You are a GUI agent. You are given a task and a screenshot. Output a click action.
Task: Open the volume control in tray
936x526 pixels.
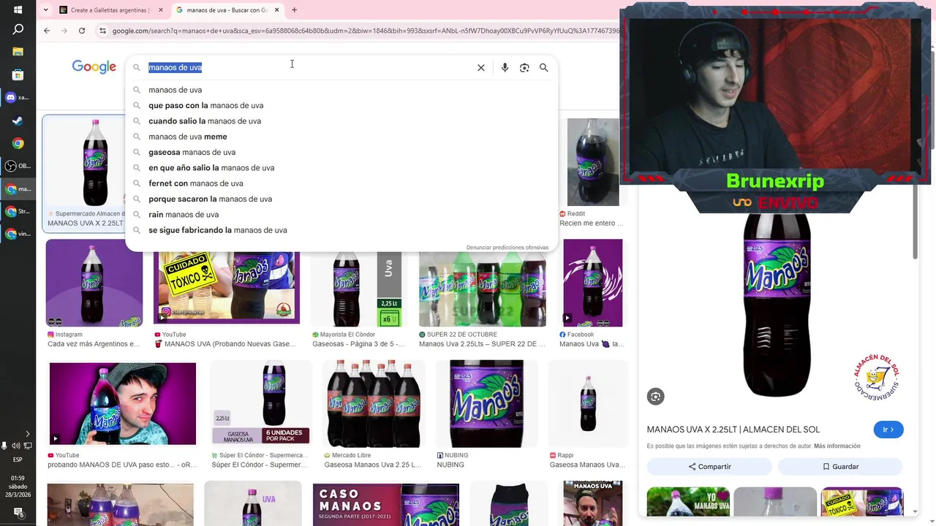coord(16,446)
